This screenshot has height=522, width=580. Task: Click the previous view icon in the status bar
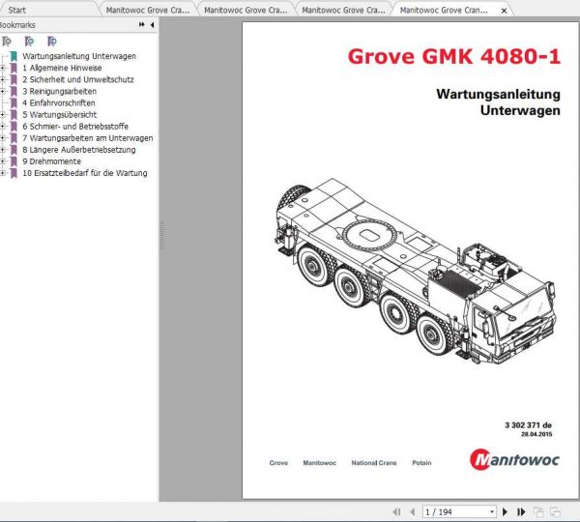(x=538, y=512)
